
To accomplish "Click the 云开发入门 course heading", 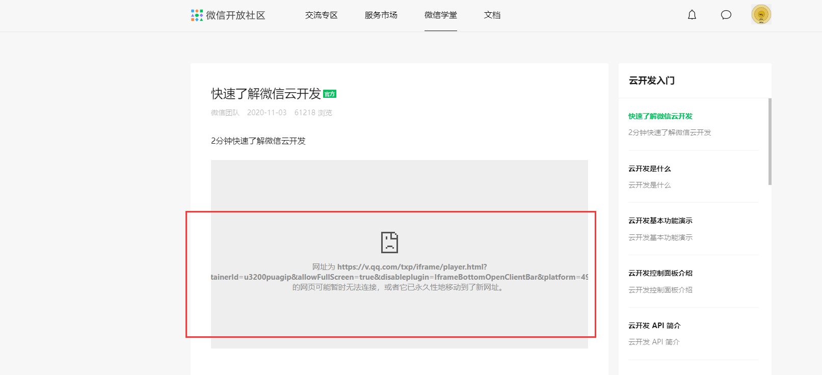I will pos(652,81).
